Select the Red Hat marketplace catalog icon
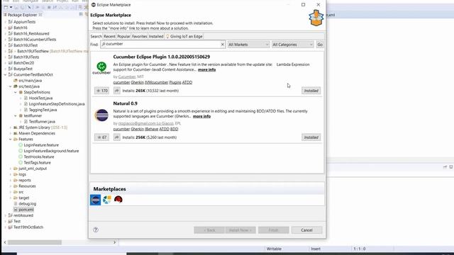 [118, 200]
